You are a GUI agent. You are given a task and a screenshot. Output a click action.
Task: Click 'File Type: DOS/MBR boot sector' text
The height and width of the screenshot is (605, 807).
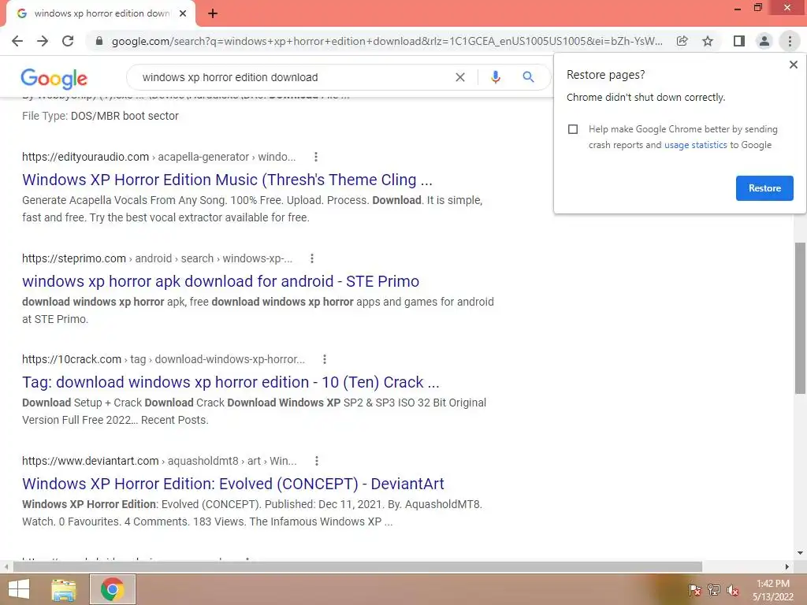click(x=100, y=117)
